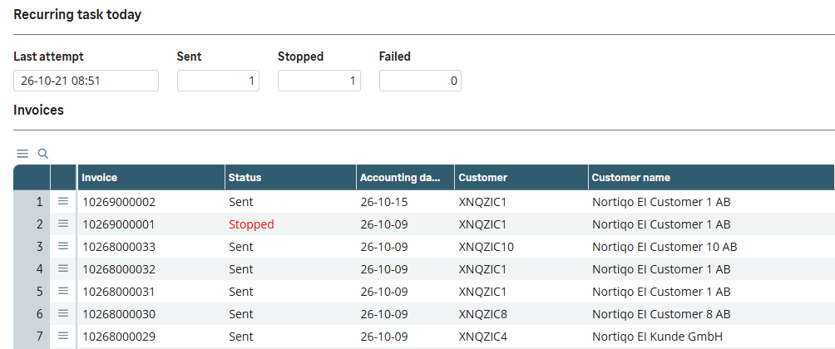Click invoice number 10269000002
The width and height of the screenshot is (835, 349).
tap(119, 202)
